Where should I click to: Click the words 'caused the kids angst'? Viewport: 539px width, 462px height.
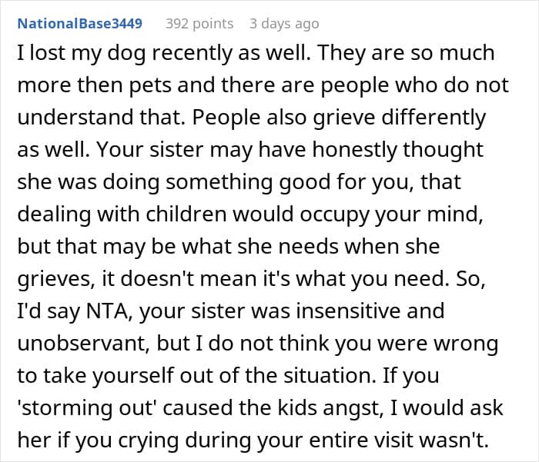(273, 408)
